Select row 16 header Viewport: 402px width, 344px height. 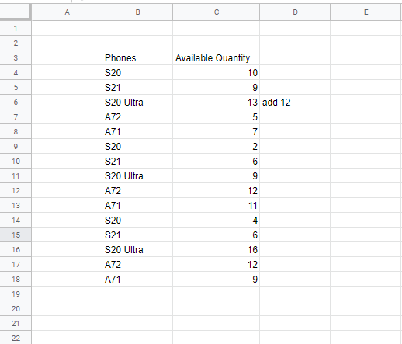(16, 249)
